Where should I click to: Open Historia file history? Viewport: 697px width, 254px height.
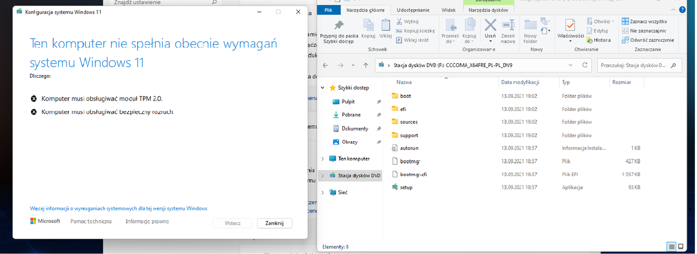tap(598, 40)
